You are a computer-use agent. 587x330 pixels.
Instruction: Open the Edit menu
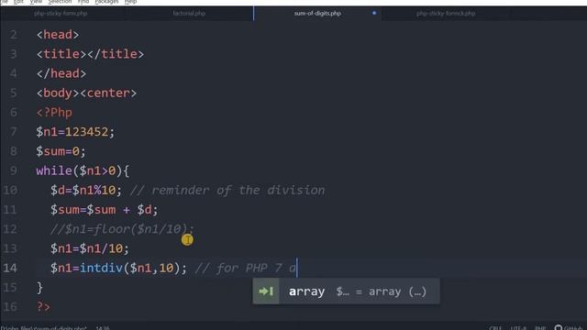click(18, 2)
